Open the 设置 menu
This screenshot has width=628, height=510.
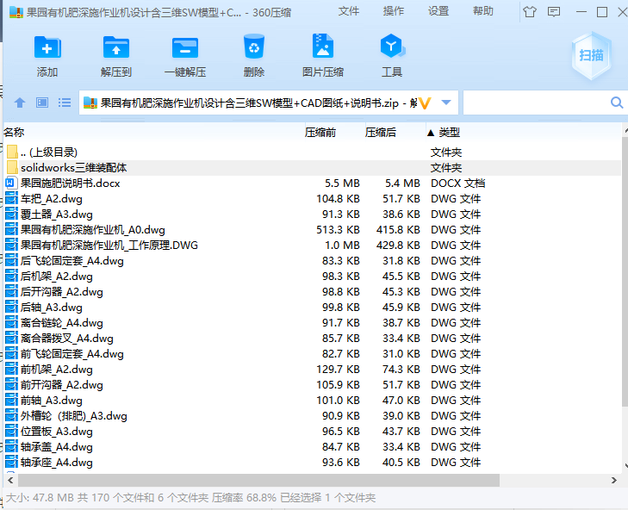click(x=438, y=11)
